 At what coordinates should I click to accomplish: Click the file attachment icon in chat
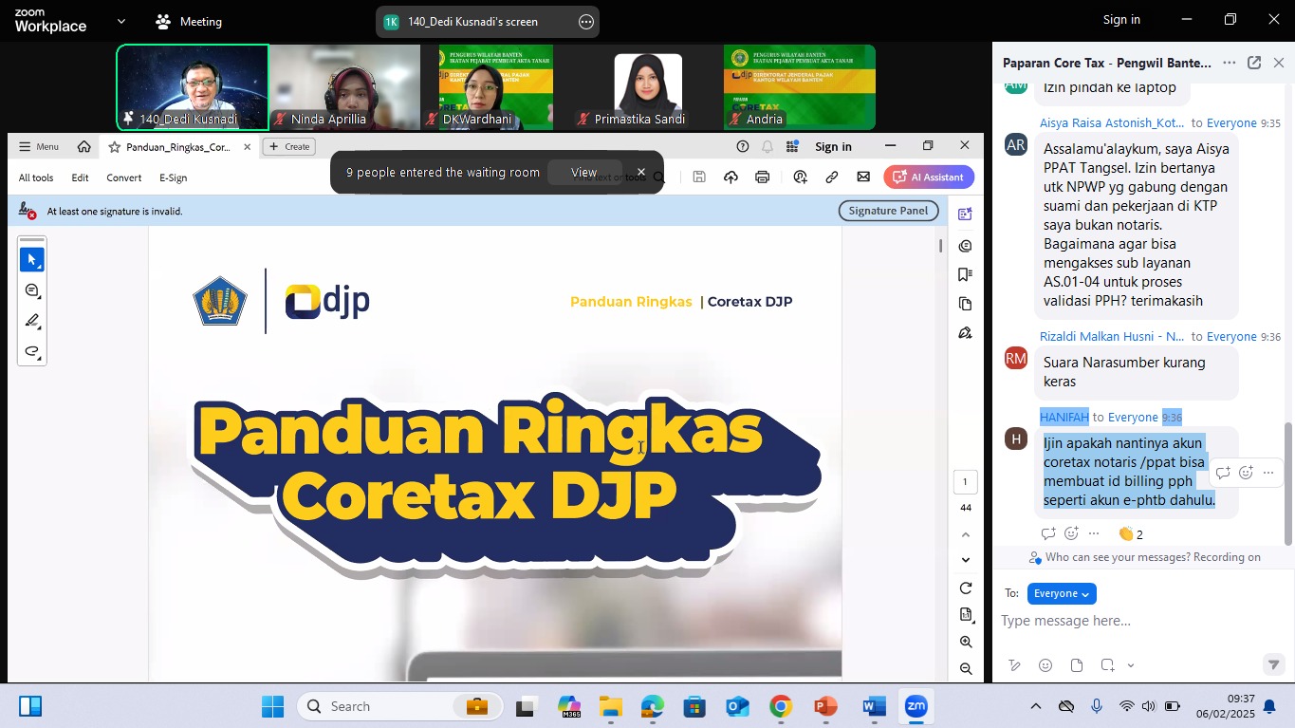[1076, 665]
